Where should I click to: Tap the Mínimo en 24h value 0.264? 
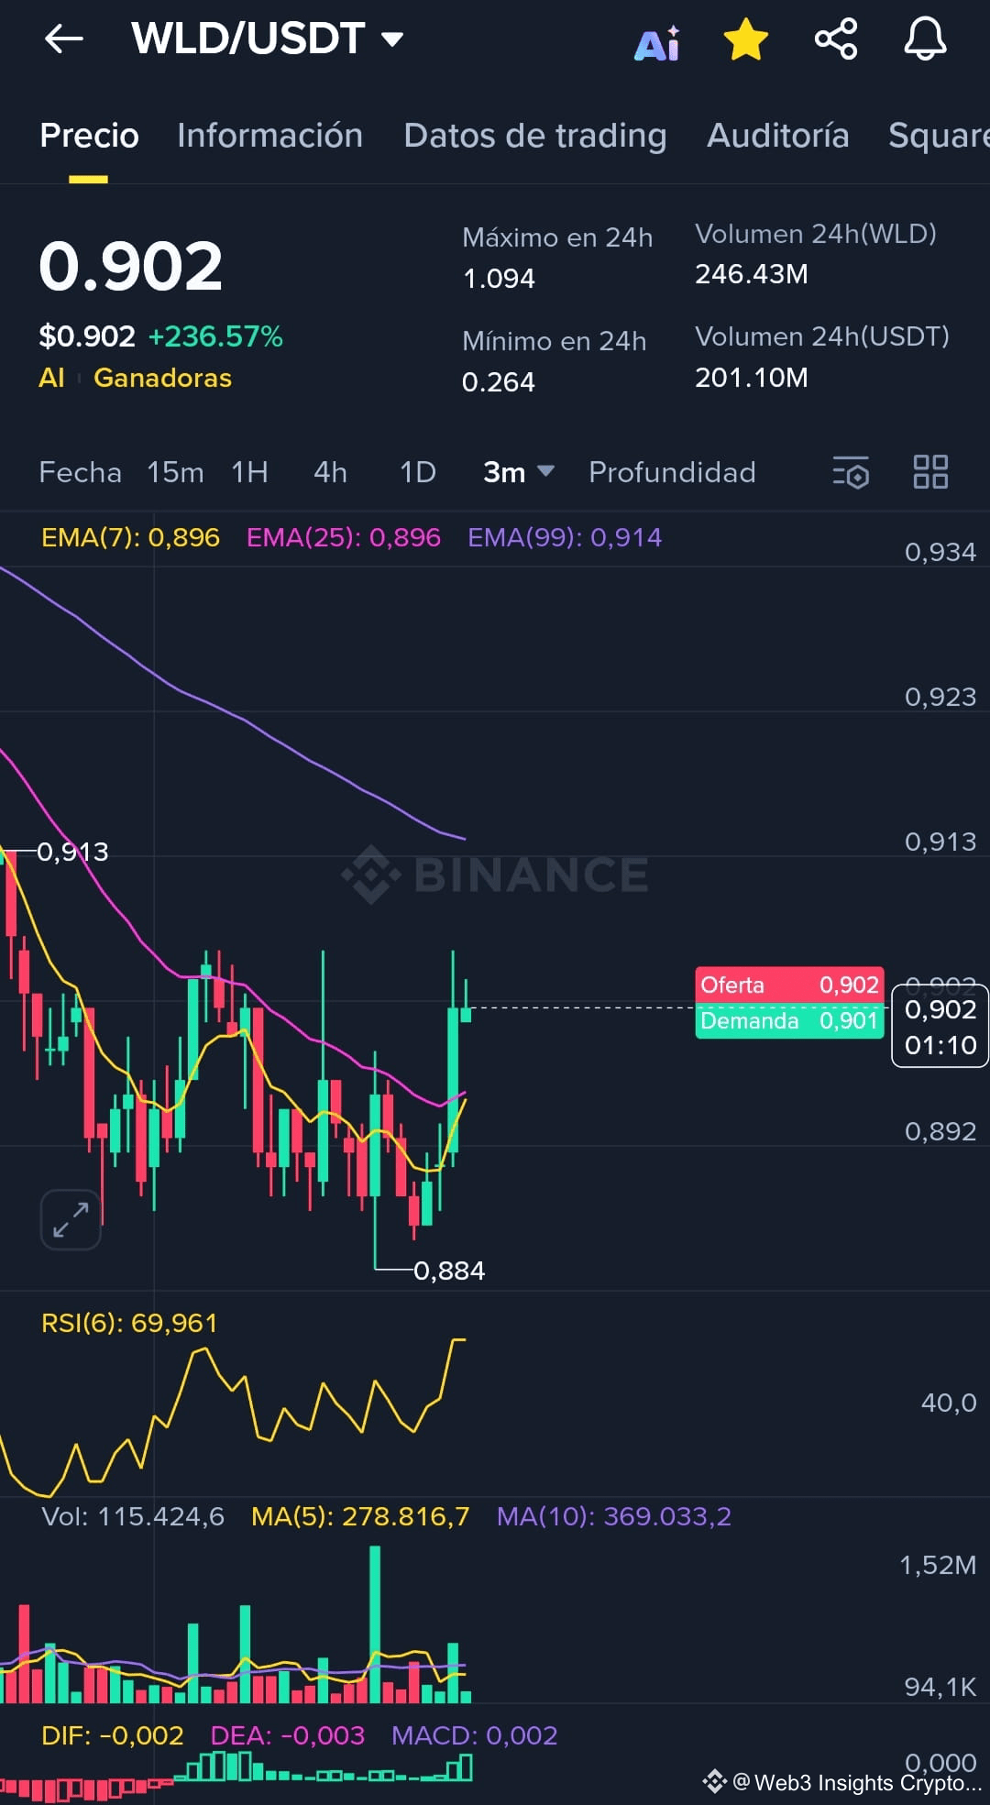coord(499,381)
